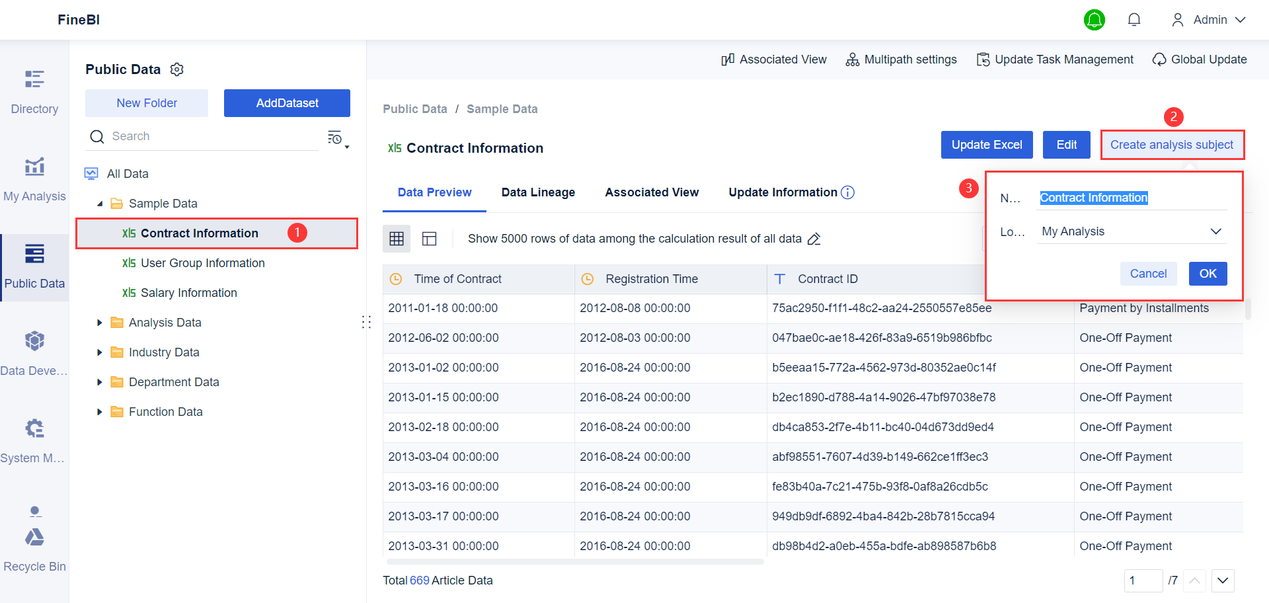Collapse the Sample Data folder

click(x=100, y=203)
